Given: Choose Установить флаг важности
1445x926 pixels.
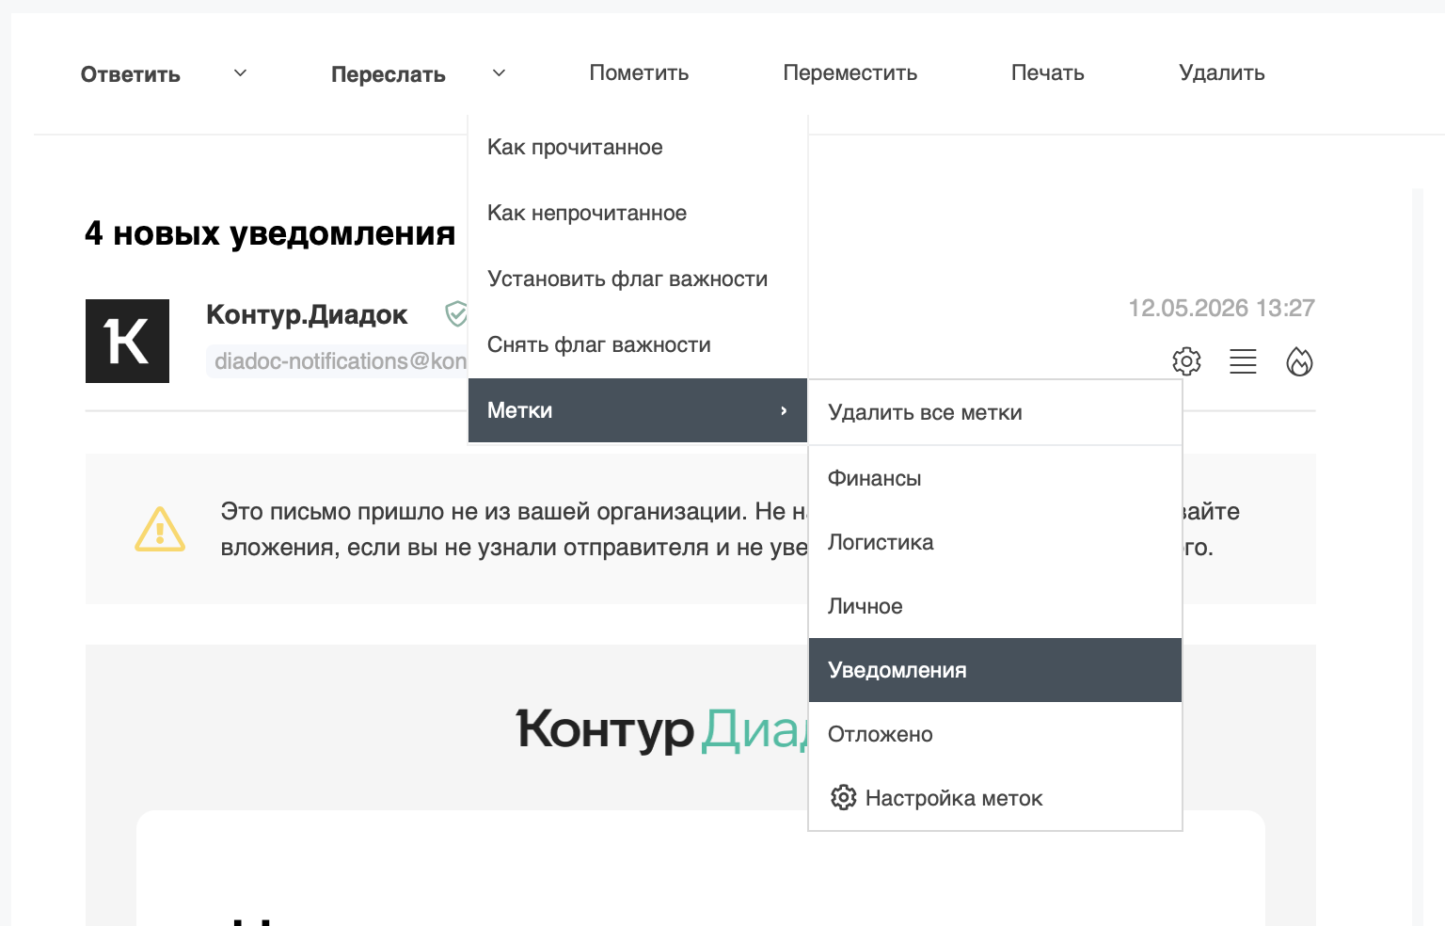Looking at the screenshot, I should pos(638,279).
